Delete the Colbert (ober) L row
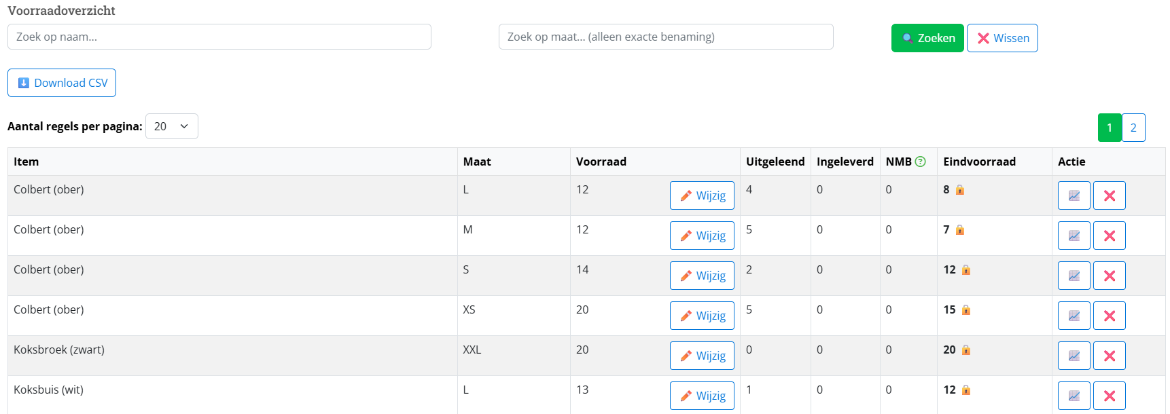The width and height of the screenshot is (1170, 414). point(1109,195)
